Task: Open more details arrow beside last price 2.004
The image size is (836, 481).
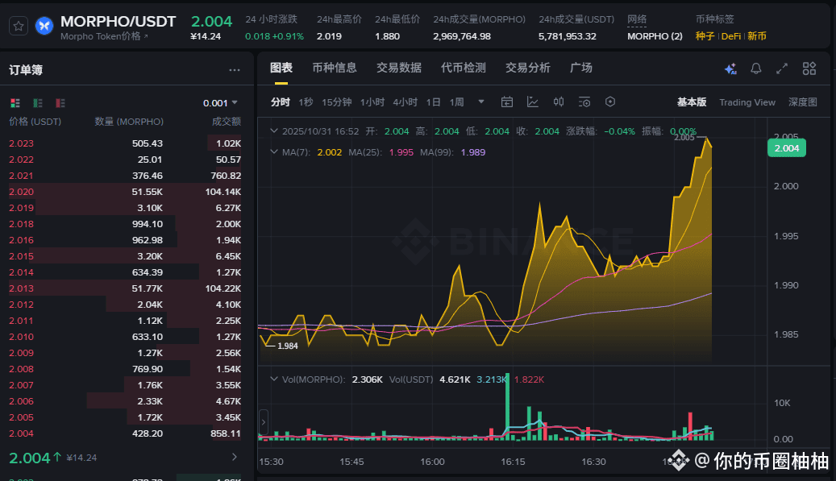Action: tap(234, 457)
